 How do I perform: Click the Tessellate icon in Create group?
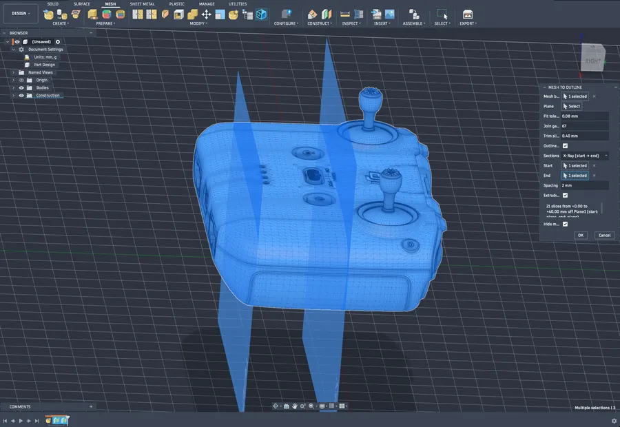coord(62,14)
